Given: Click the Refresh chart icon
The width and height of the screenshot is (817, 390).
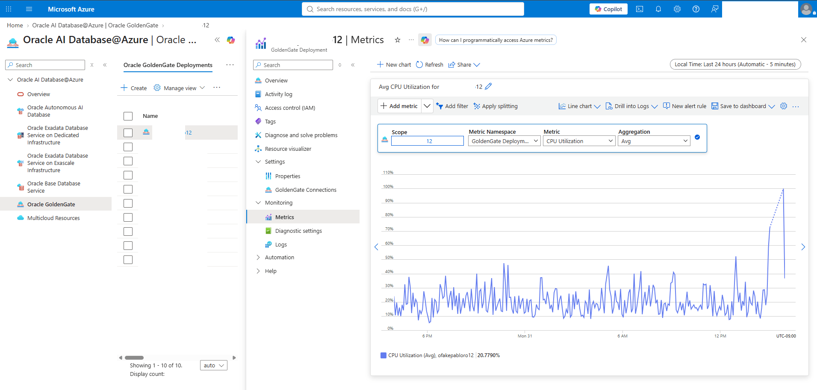Looking at the screenshot, I should (419, 65).
